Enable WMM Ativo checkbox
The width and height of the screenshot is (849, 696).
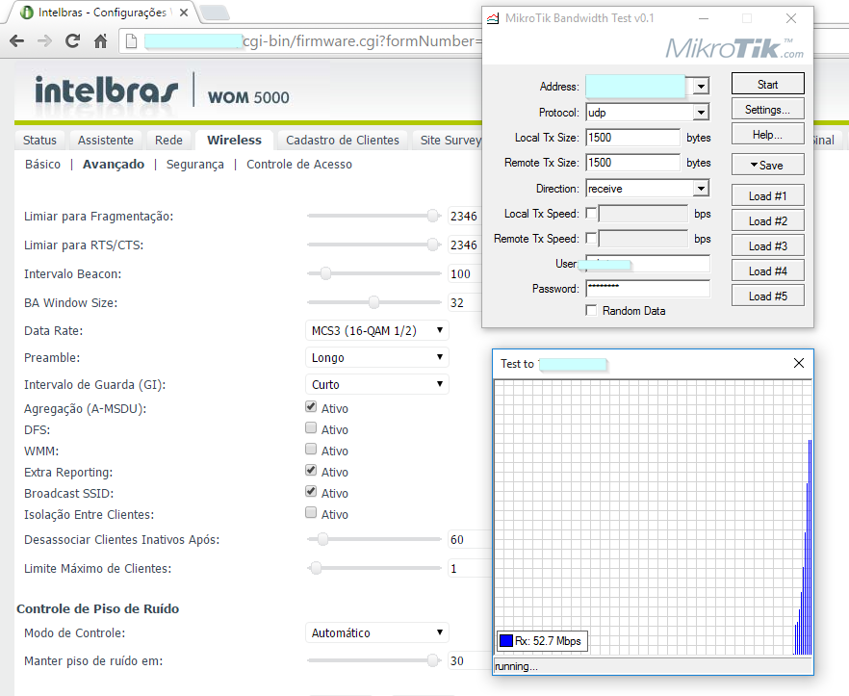click(311, 449)
